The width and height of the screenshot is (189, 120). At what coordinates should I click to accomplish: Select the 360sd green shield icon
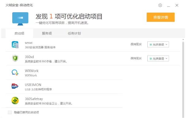pos(15,58)
